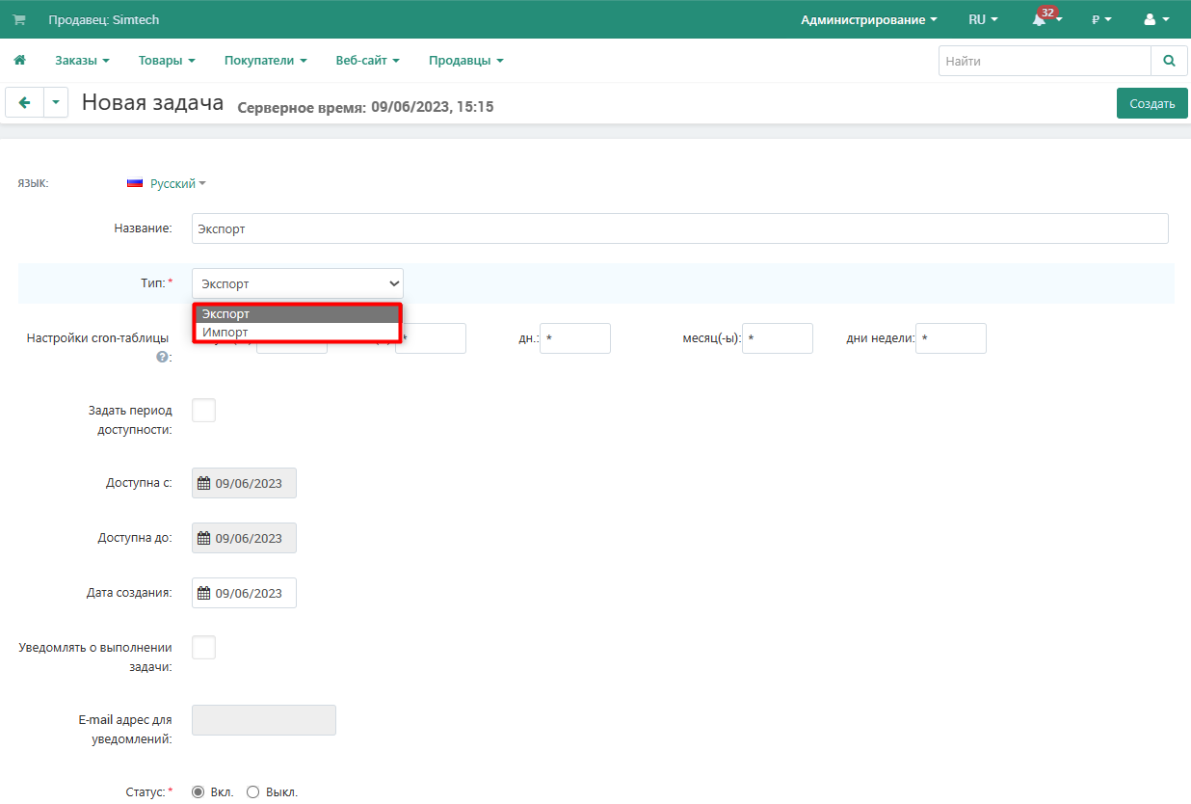
Task: Open the "Заказы" menu
Action: [x=82, y=61]
